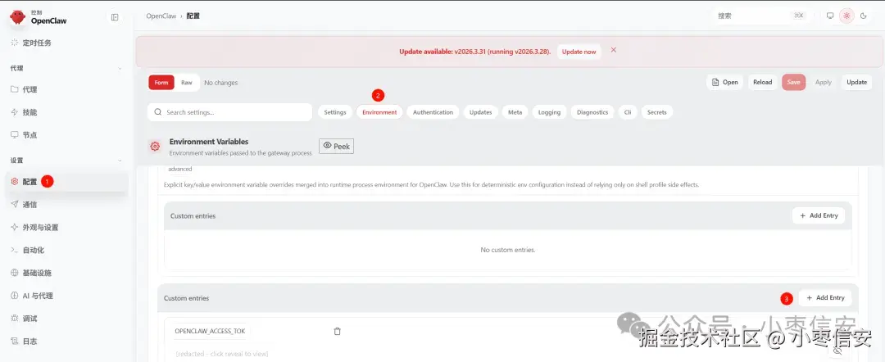
Task: Select 配置 in the sidebar
Action: (x=66, y=182)
